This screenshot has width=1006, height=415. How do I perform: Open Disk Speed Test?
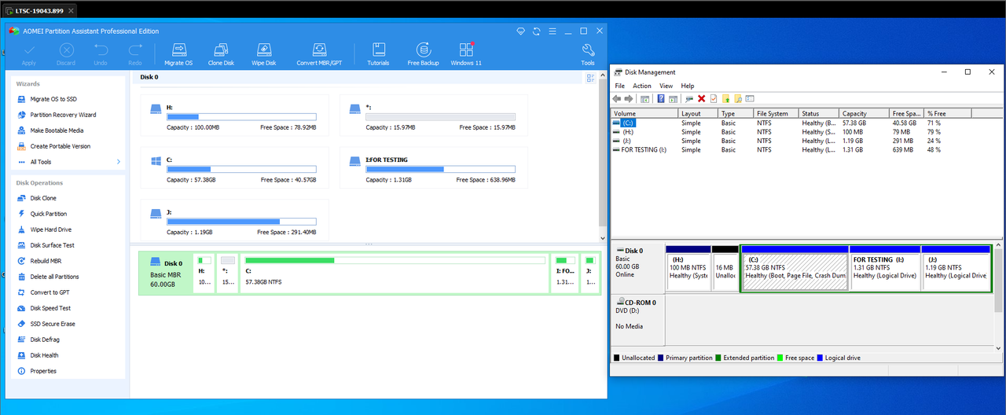pos(50,308)
